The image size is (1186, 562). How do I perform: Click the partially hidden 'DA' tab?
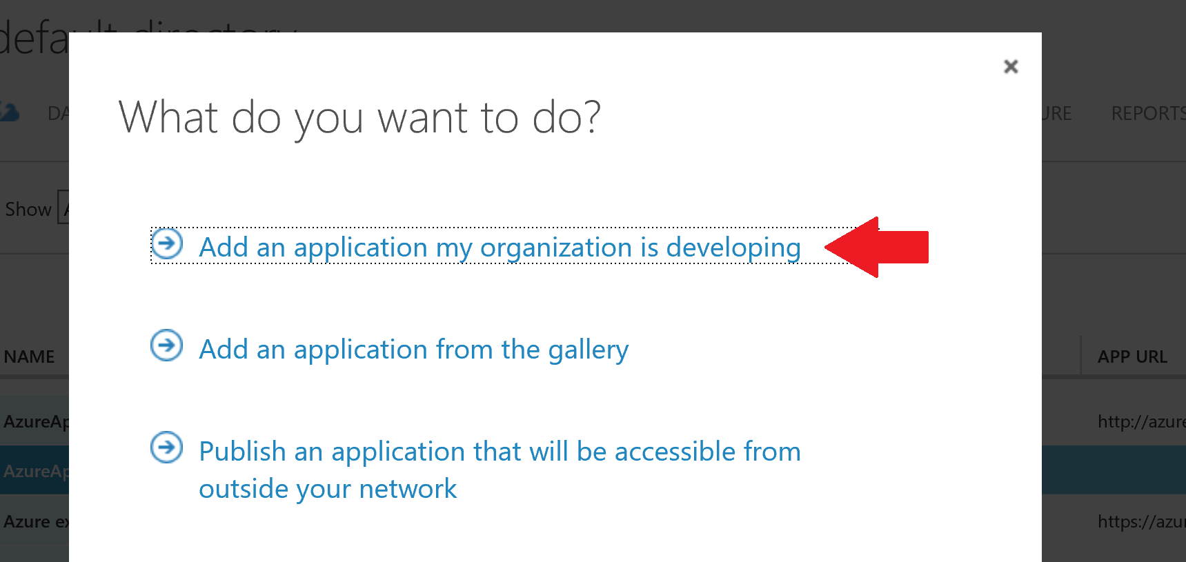tap(58, 113)
